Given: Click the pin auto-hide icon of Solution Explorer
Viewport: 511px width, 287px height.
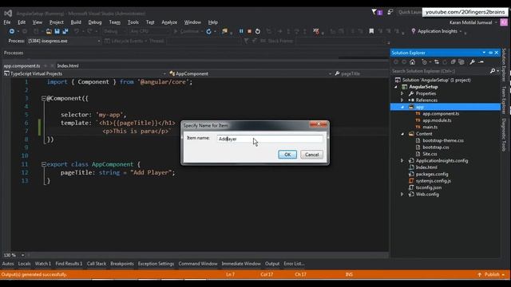Looking at the screenshot, I should [x=490, y=53].
